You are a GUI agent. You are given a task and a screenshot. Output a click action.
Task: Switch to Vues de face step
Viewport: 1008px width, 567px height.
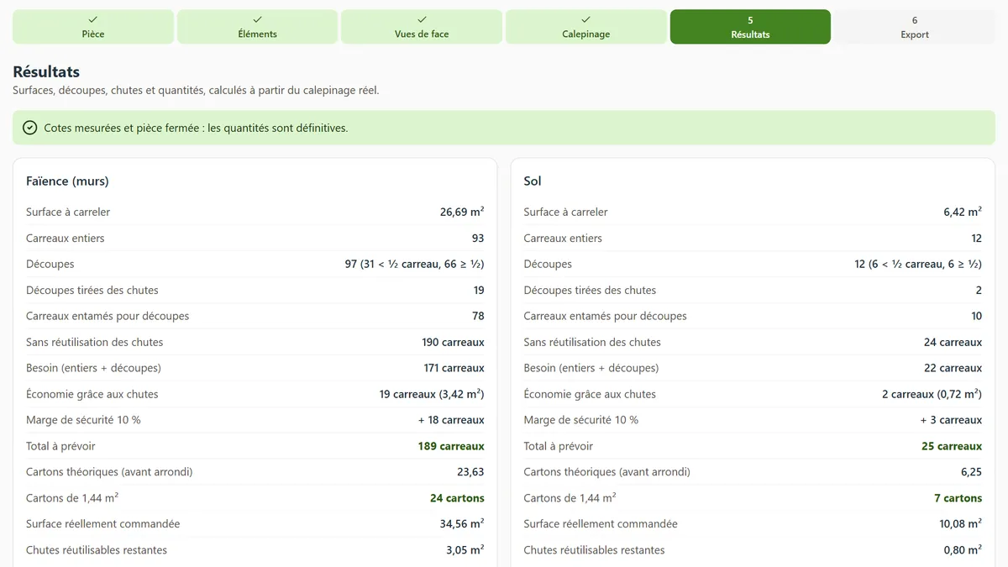point(422,27)
